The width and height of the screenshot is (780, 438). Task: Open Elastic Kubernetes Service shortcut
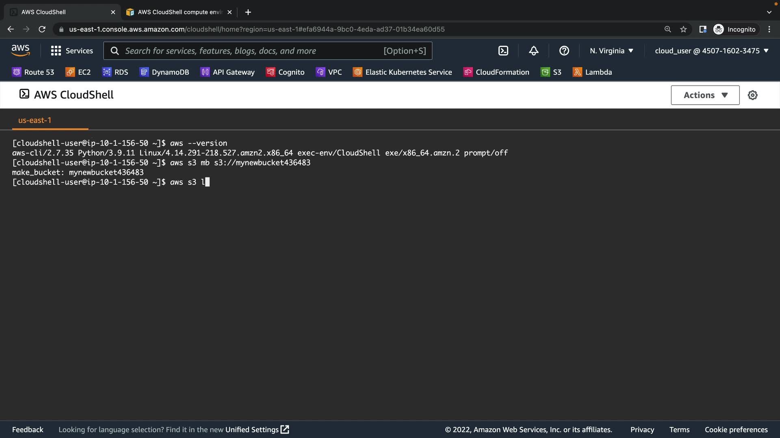pos(403,72)
